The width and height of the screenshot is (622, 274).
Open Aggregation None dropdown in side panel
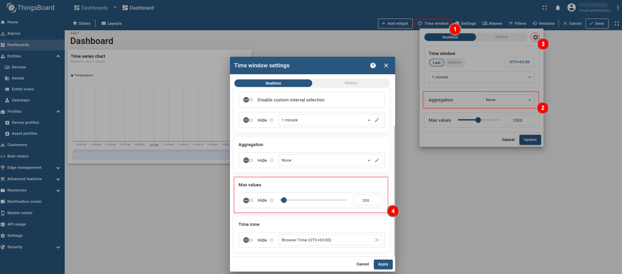(x=508, y=100)
